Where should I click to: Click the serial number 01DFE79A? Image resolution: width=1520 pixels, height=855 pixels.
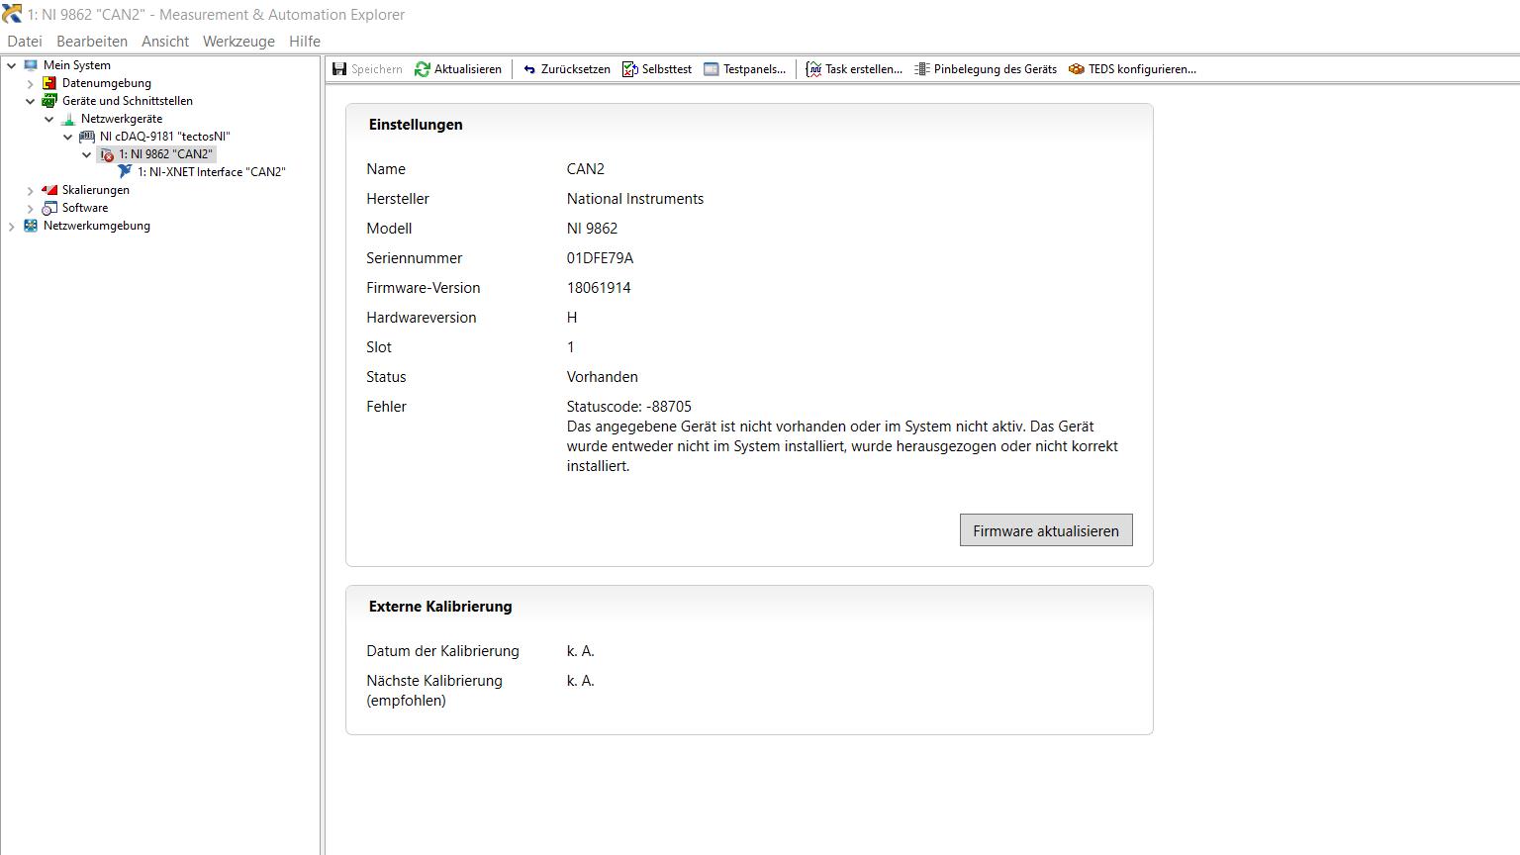(600, 258)
